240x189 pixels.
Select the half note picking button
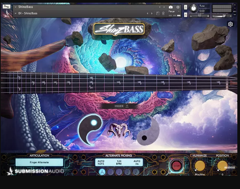pyautogui.click(x=111, y=172)
